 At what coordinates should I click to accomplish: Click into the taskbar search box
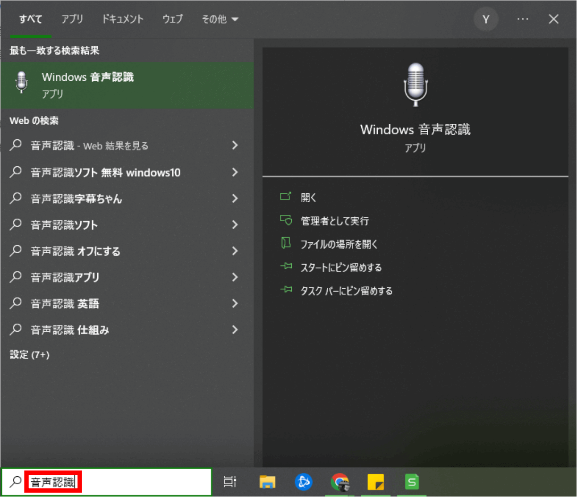pos(106,482)
